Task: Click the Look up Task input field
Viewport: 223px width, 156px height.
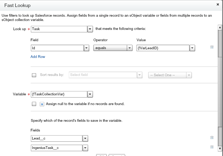Action: tap(59, 29)
